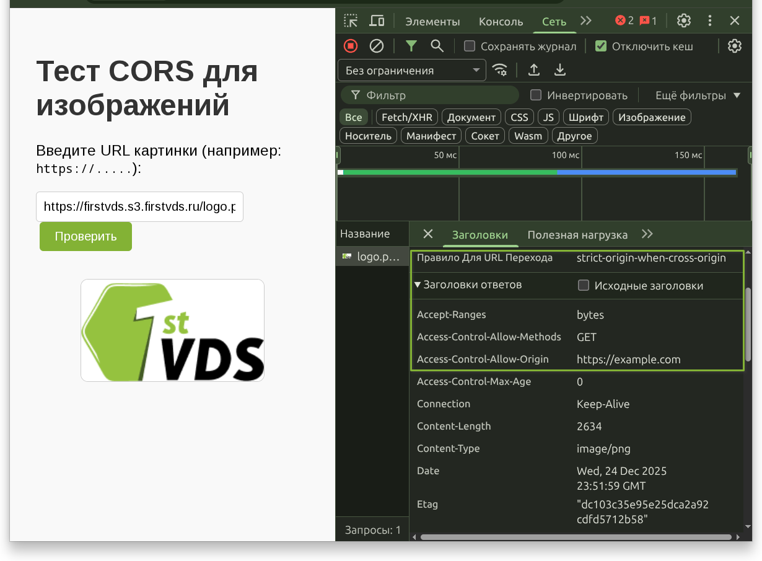The height and width of the screenshot is (561, 762).
Task: Filter requests by 'Fetch/XHR' type
Action: point(406,117)
